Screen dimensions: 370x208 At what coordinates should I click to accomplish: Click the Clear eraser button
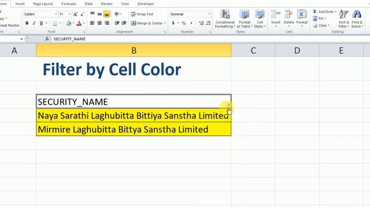321,25
